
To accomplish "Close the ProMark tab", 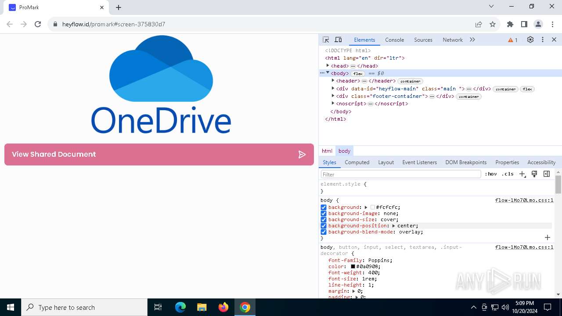I will click(102, 7).
